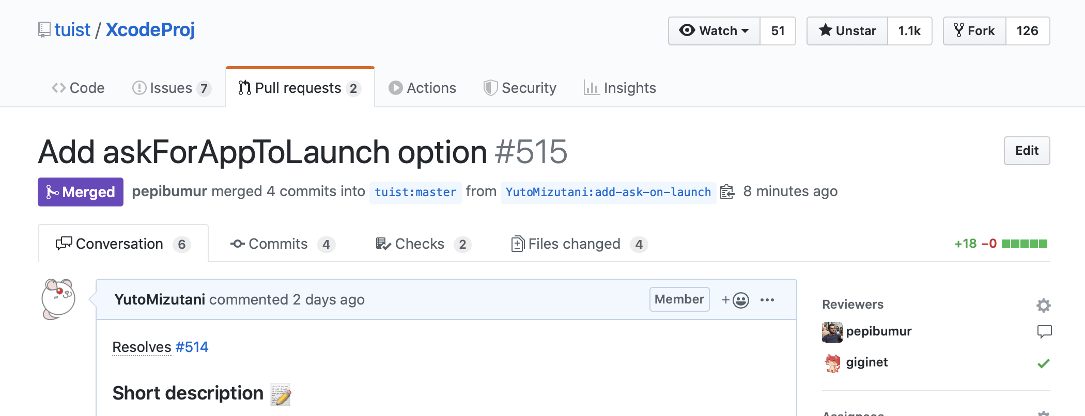
Task: Click pepibumur's review comment bubble icon
Action: coord(1044,331)
